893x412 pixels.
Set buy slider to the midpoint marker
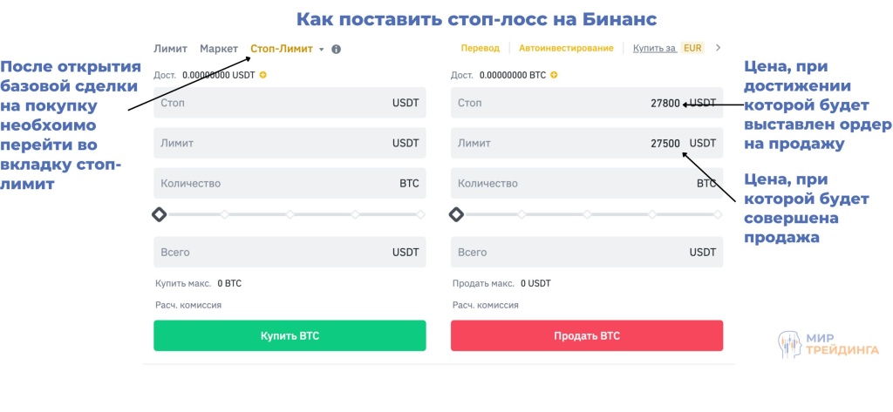[x=290, y=213]
